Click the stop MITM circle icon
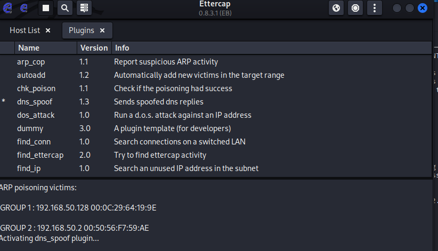The width and height of the screenshot is (438, 251). tap(355, 8)
